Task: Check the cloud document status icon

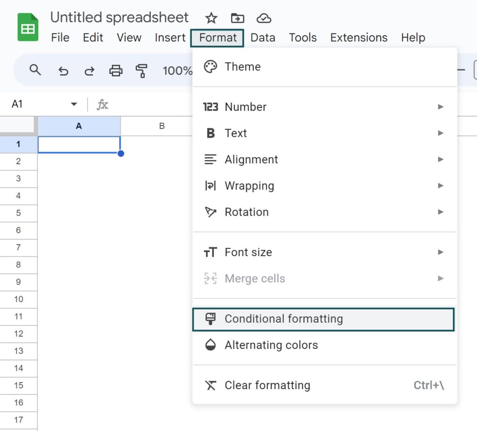Action: (264, 18)
